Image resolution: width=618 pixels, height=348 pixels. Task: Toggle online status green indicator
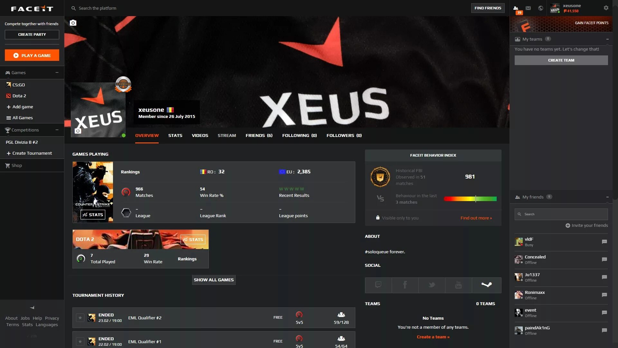tap(123, 135)
